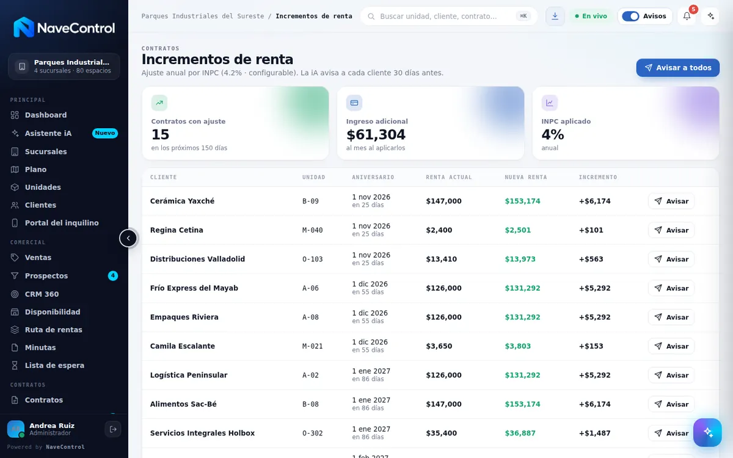Click Avisar for Alimentos Sac-Bé

pyautogui.click(x=671, y=404)
